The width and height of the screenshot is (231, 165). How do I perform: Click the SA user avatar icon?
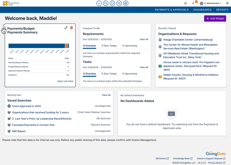pos(201,4)
